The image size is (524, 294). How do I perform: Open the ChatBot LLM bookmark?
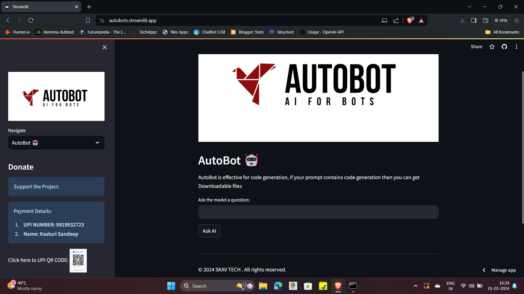click(x=210, y=32)
